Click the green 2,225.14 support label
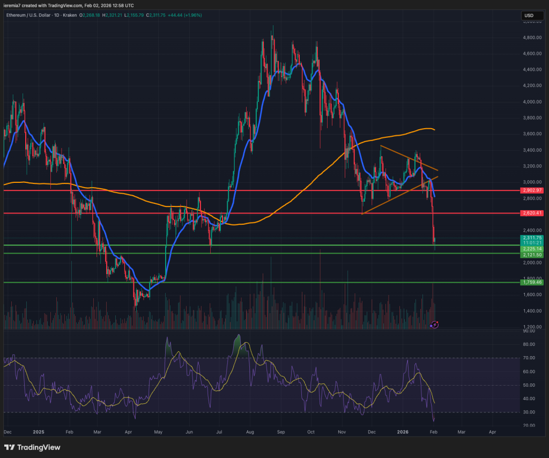 pyautogui.click(x=532, y=249)
